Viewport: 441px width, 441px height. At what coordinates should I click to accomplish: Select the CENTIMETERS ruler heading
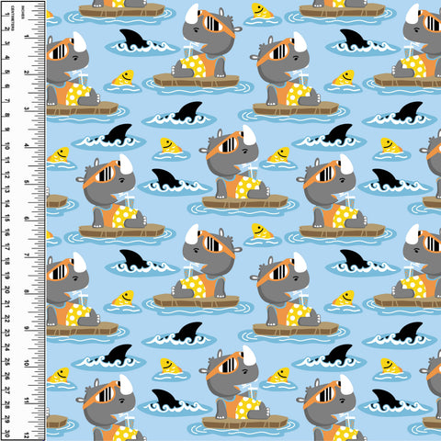point(12,17)
